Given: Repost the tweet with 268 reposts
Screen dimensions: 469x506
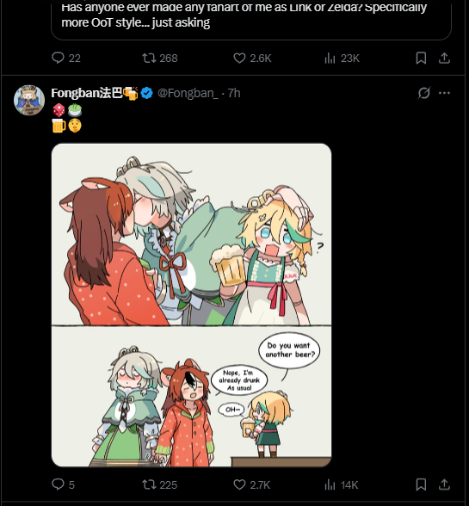Looking at the screenshot, I should pos(160,59).
